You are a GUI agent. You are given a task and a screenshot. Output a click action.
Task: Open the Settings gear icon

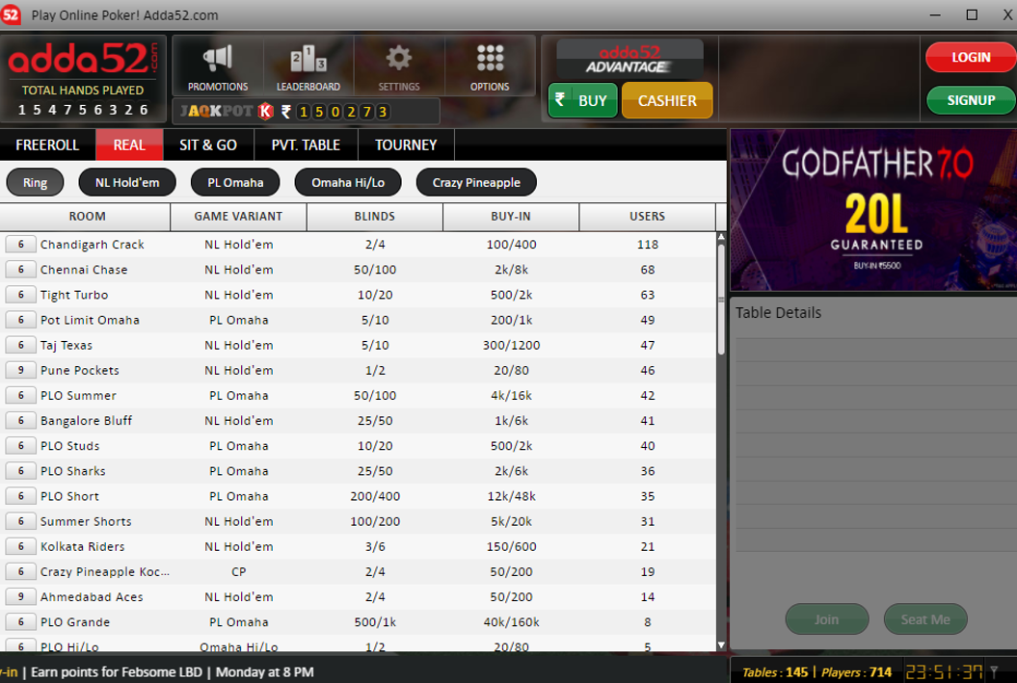pos(399,59)
